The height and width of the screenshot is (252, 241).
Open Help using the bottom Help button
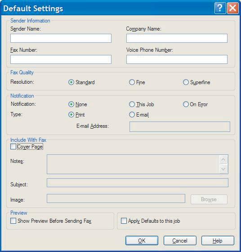click(x=218, y=241)
